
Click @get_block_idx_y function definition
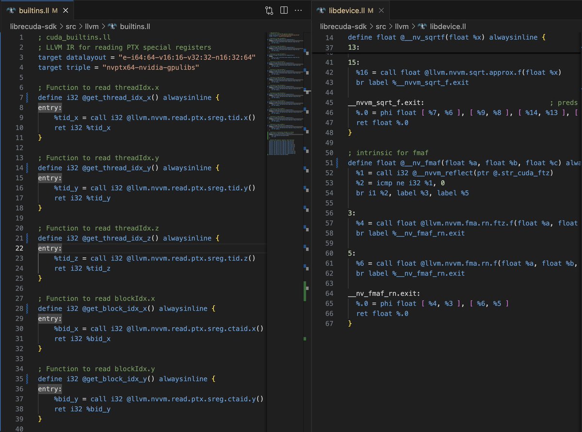[127, 379]
